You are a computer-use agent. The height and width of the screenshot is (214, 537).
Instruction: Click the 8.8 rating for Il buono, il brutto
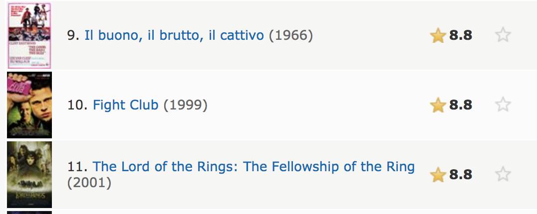(x=461, y=35)
